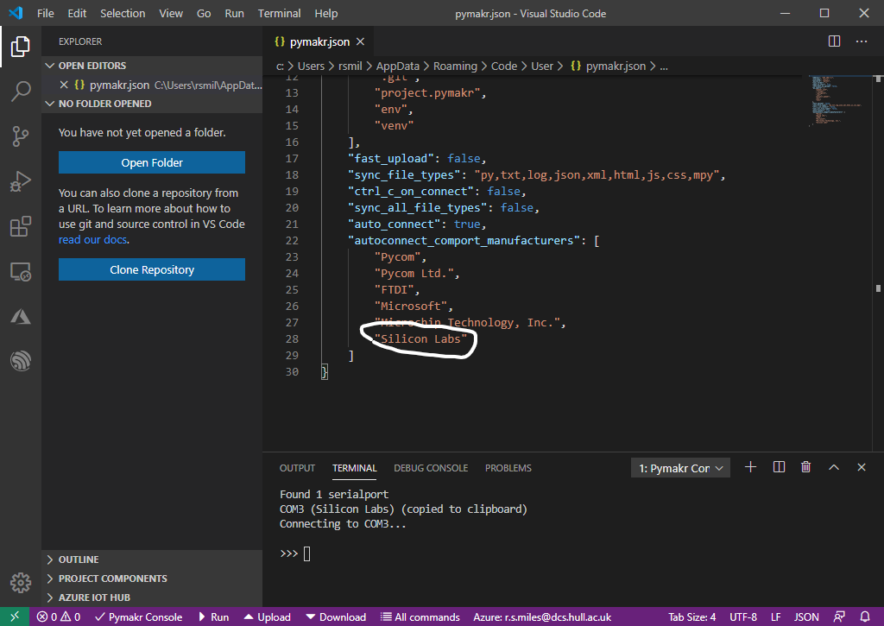Open the Remote Explorer view
Viewport: 884px width, 626px height.
coord(21,272)
